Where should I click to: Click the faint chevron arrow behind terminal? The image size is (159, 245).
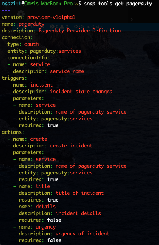[x=132, y=20]
